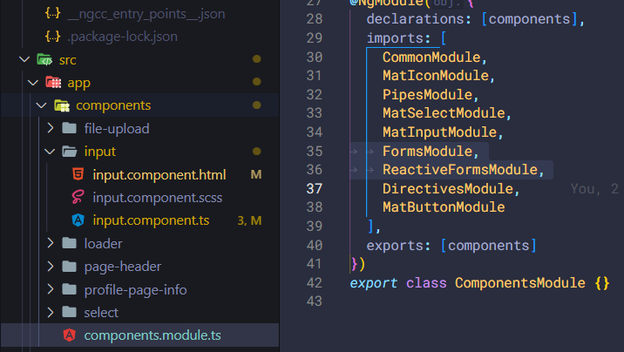The height and width of the screenshot is (352, 624).
Task: Click the HTML5 icon of input.component.html
Action: pyautogui.click(x=78, y=174)
